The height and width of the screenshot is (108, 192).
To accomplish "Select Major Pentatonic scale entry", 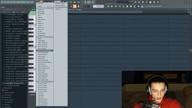I will point(45,43).
